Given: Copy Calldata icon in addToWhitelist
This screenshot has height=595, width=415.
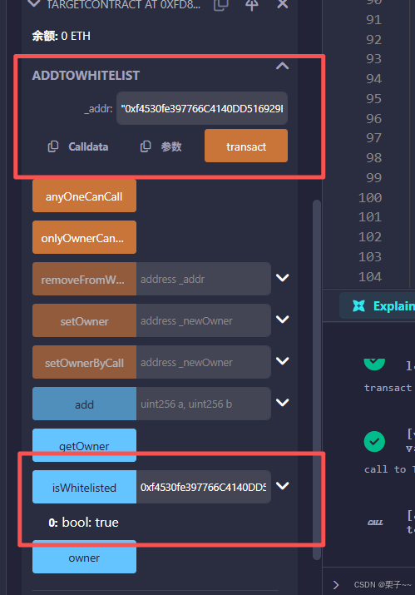Looking at the screenshot, I should (52, 146).
